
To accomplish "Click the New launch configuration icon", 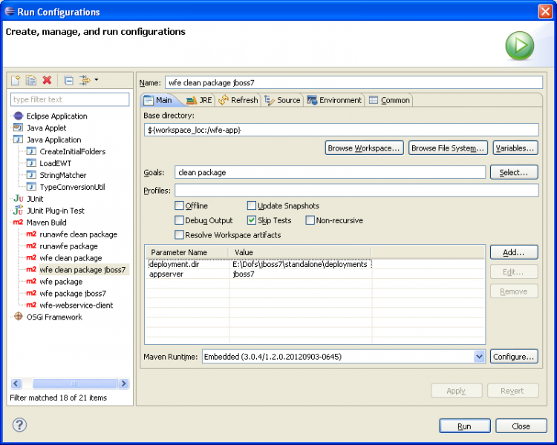I will click(15, 80).
